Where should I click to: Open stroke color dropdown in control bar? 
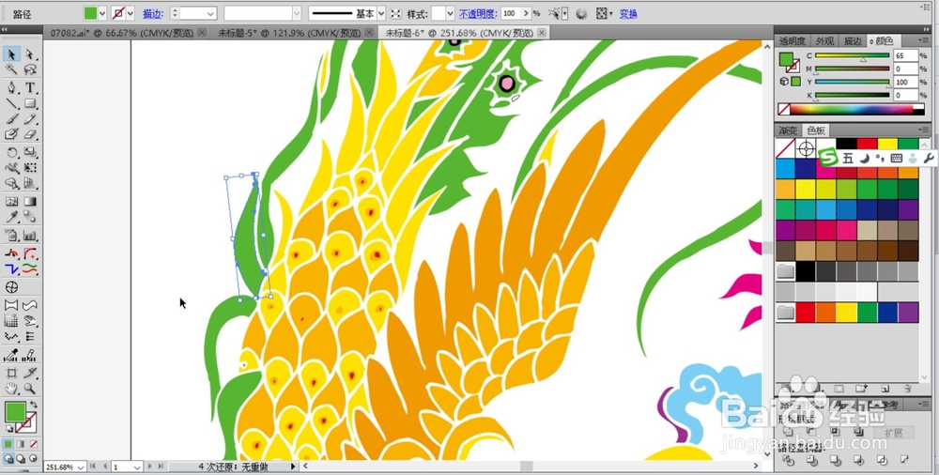click(130, 13)
